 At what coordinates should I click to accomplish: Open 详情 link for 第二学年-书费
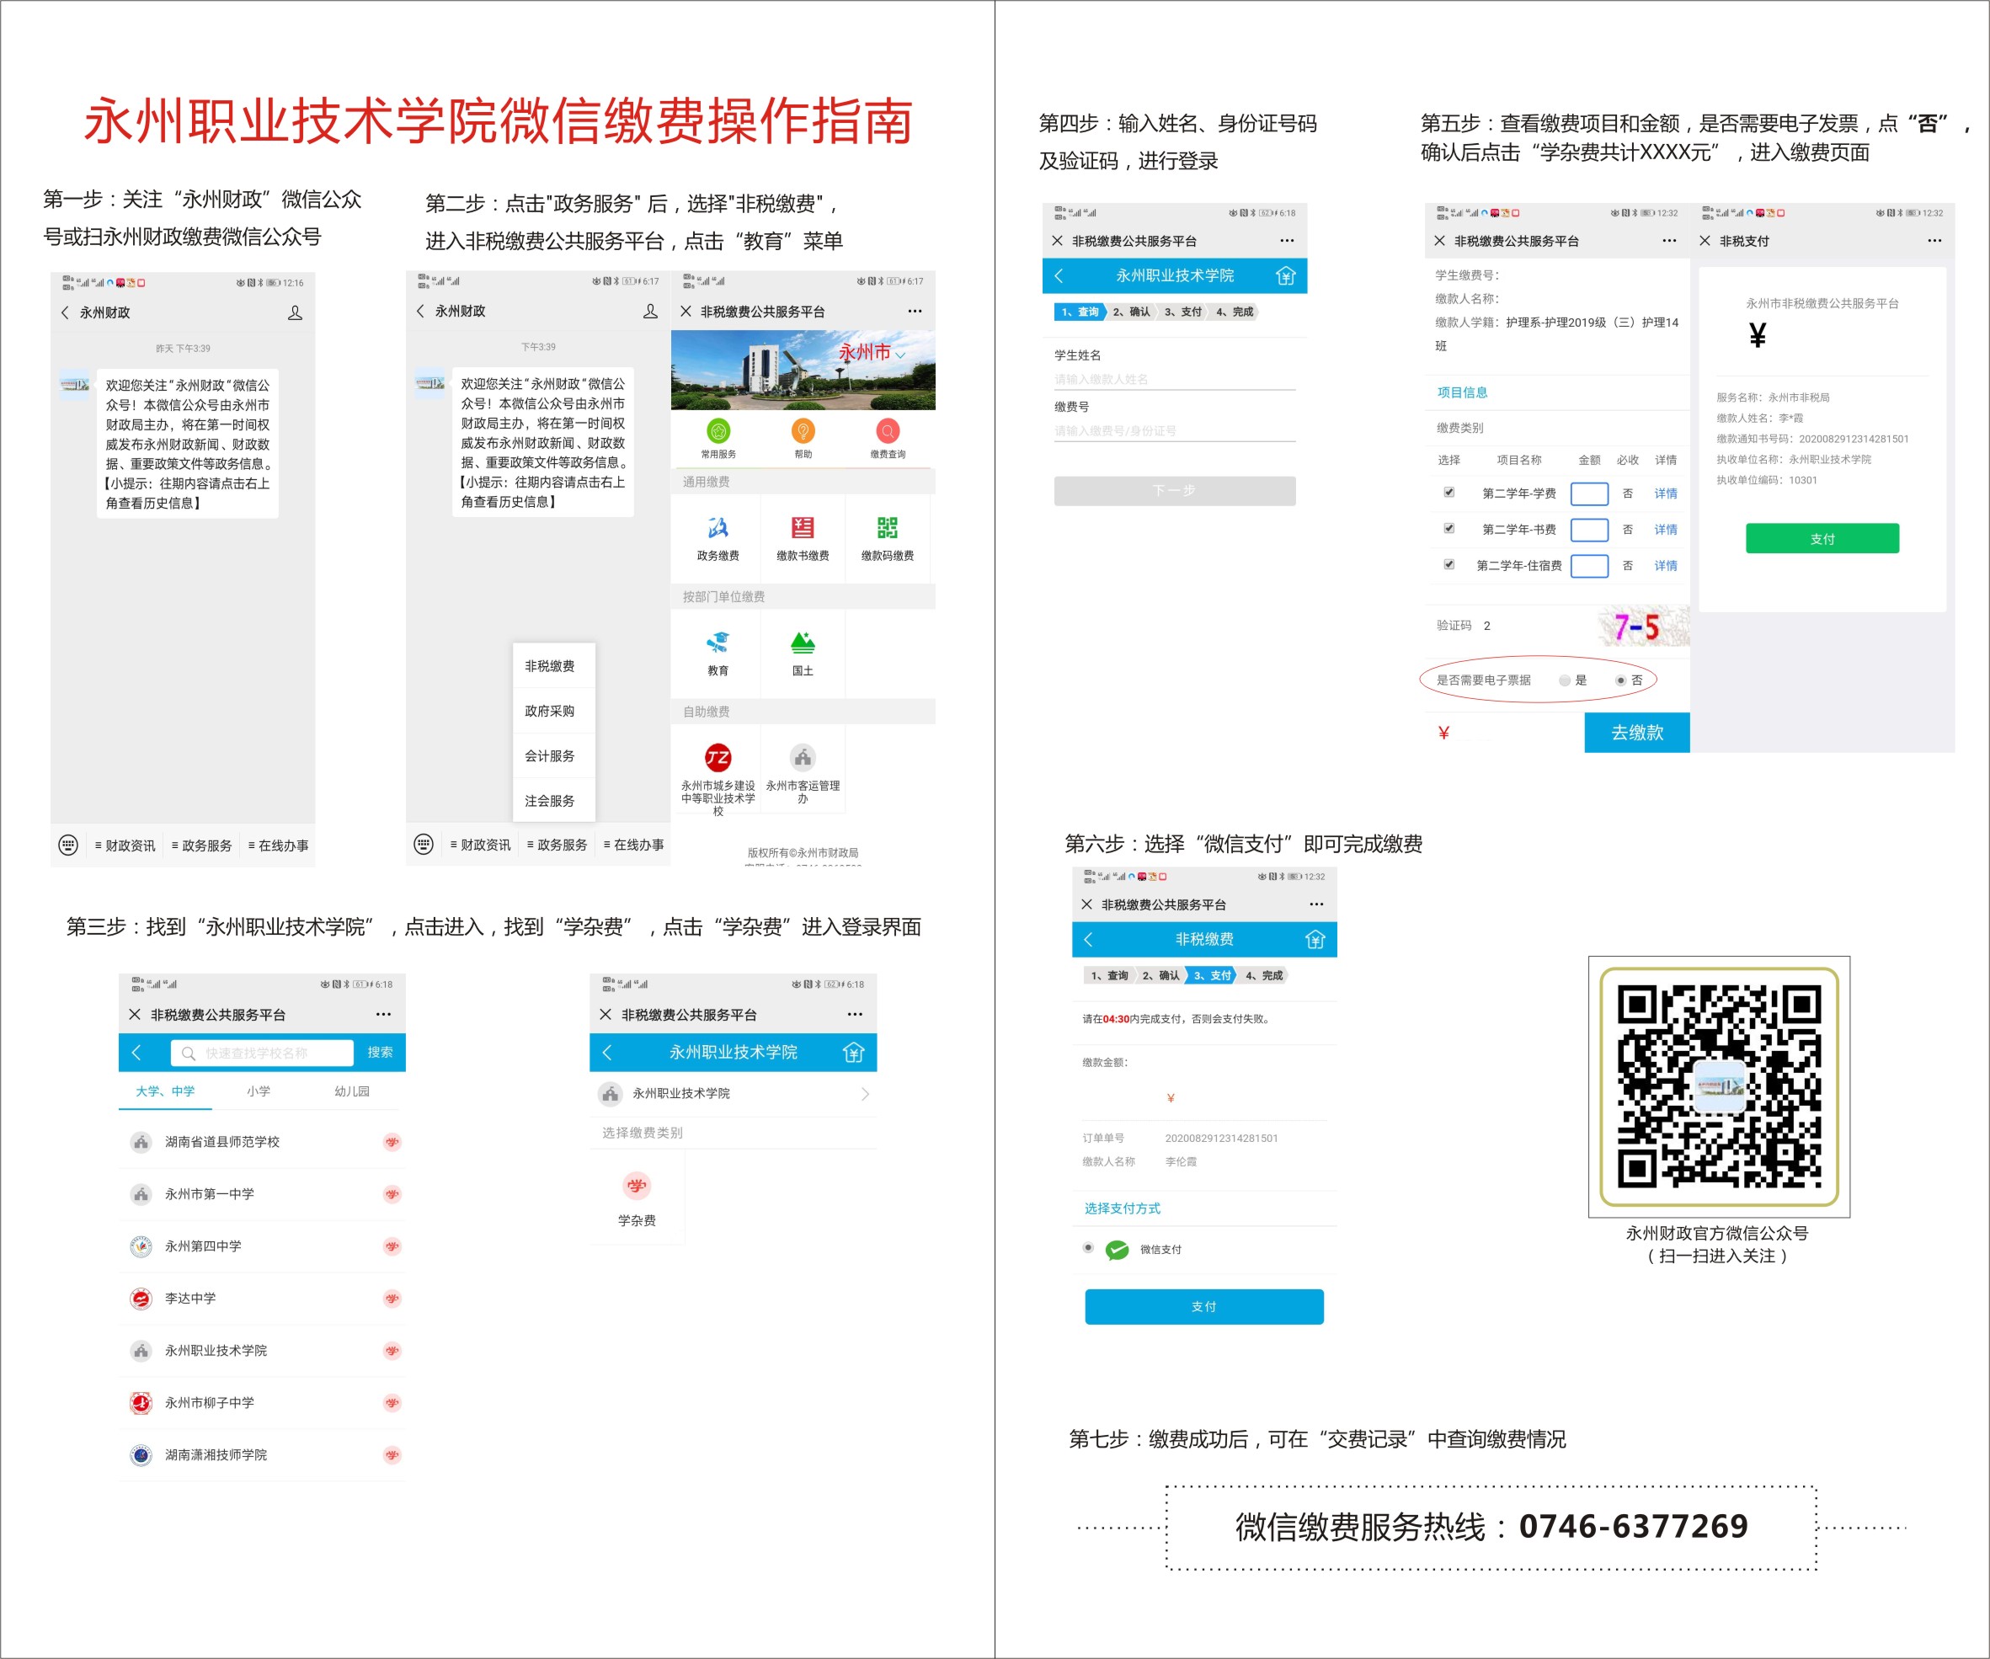click(1665, 530)
